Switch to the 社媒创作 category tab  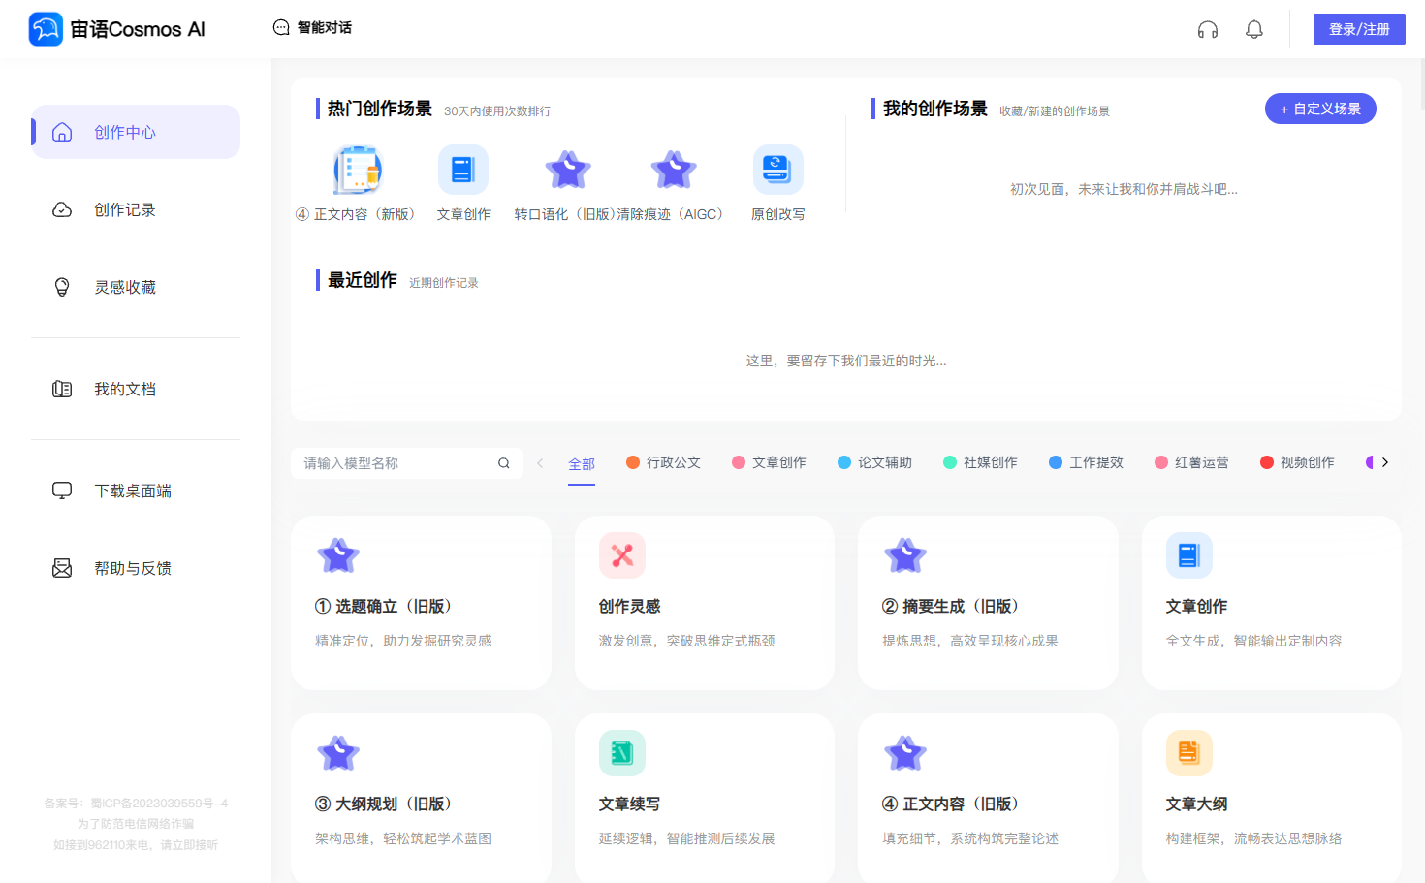(x=980, y=462)
